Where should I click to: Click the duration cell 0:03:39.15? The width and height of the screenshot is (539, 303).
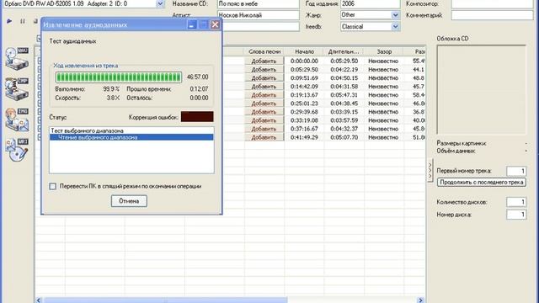(x=344, y=112)
